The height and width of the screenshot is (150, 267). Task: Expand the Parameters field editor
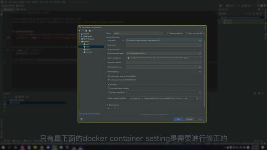pyautogui.click(x=200, y=45)
